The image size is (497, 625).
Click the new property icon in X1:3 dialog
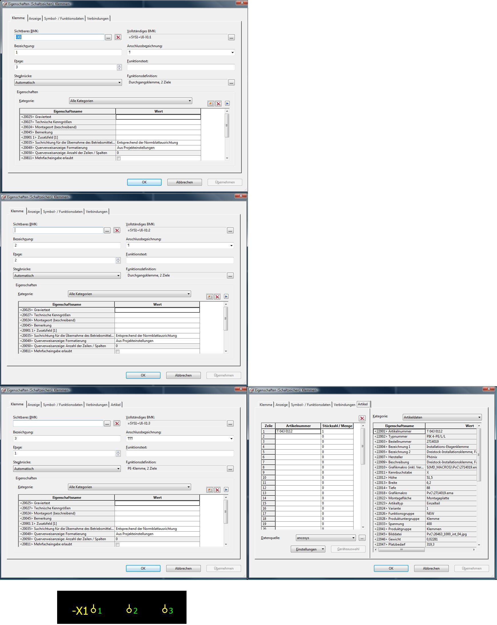(x=210, y=490)
